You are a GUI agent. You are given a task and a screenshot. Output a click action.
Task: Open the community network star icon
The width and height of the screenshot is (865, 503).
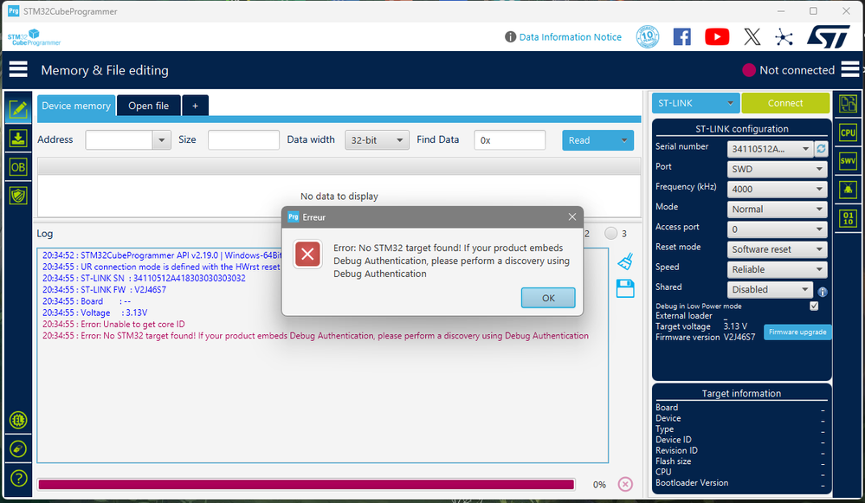pos(784,37)
